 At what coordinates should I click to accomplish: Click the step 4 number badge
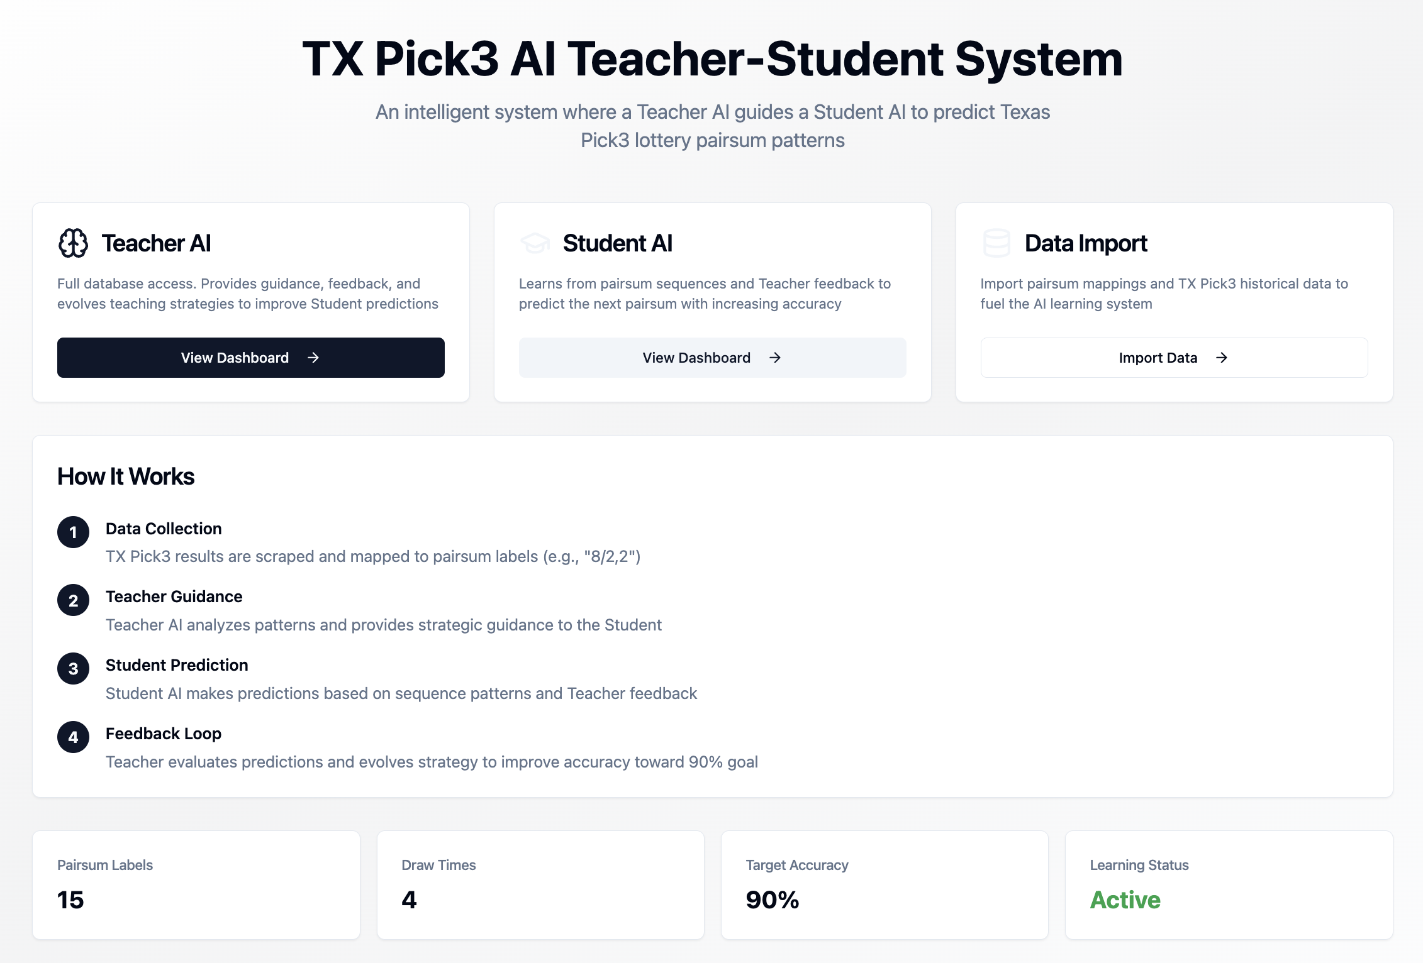pos(73,737)
